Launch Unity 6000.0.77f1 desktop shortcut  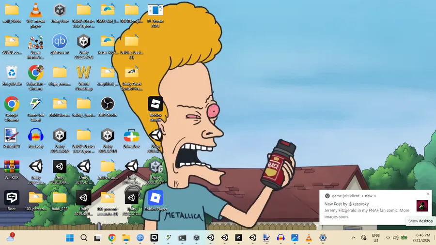pyautogui.click(x=155, y=171)
